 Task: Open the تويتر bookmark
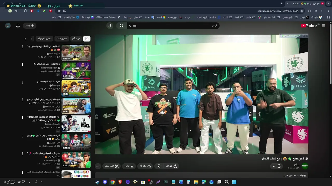pyautogui.click(x=304, y=17)
